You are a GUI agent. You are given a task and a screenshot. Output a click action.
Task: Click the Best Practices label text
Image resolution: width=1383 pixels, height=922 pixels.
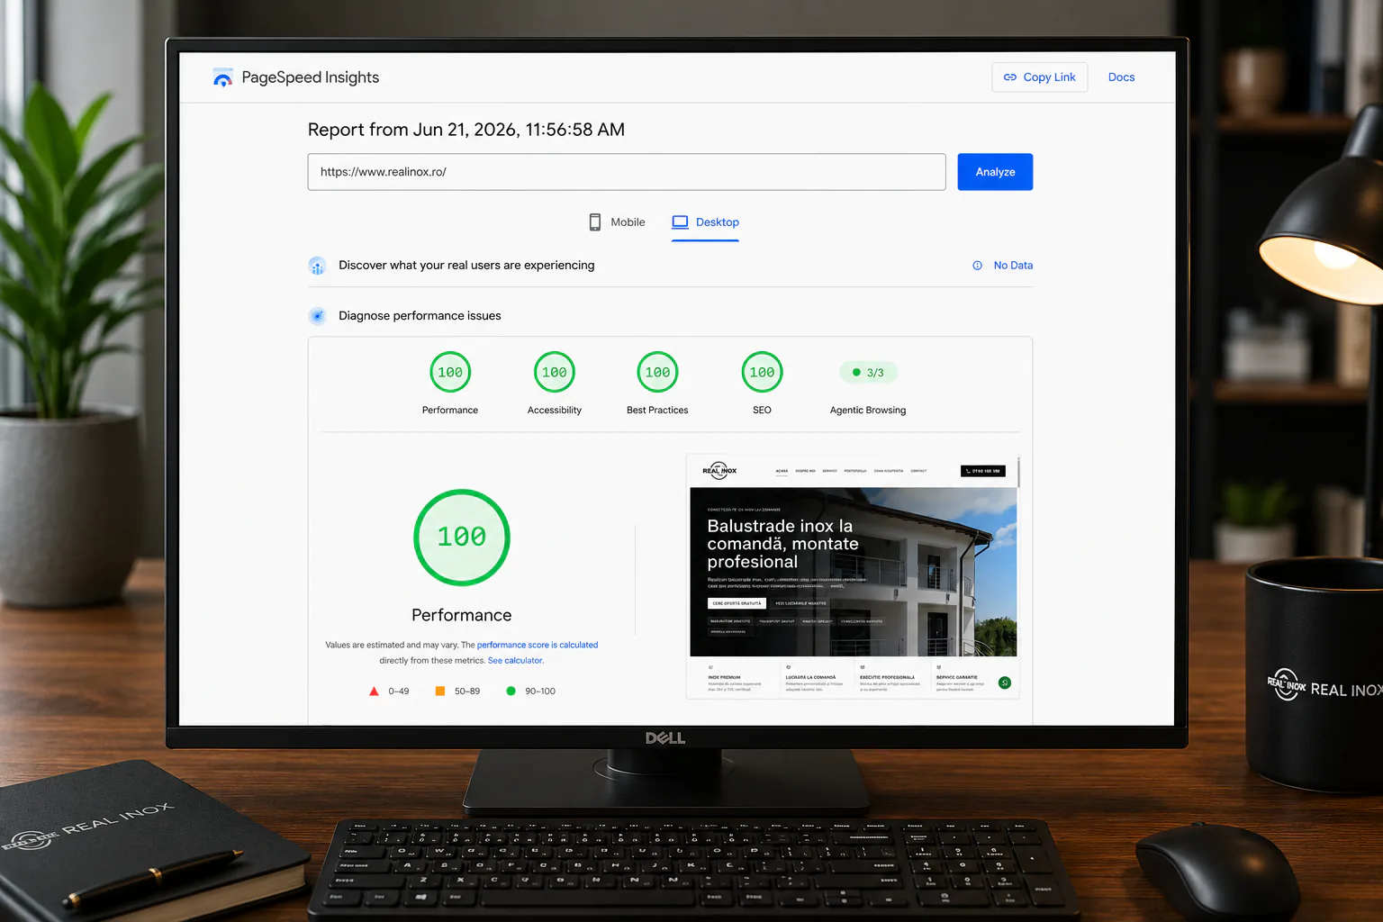click(657, 411)
